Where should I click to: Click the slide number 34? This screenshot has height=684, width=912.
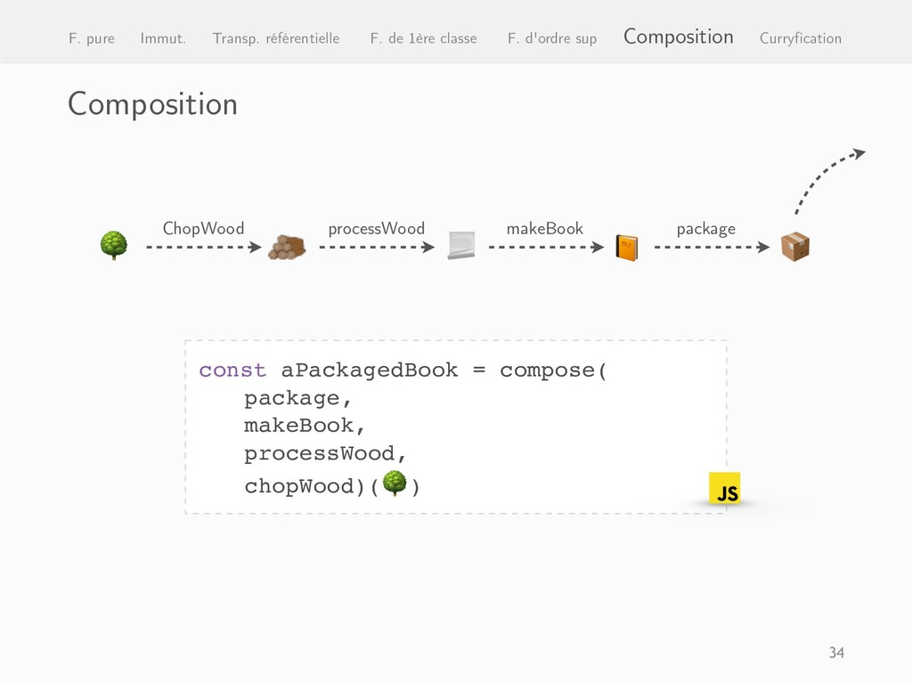point(836,652)
